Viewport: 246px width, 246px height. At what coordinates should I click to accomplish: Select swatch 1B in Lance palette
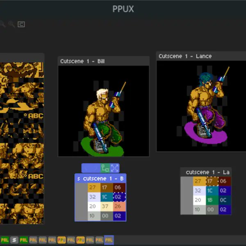point(212,200)
